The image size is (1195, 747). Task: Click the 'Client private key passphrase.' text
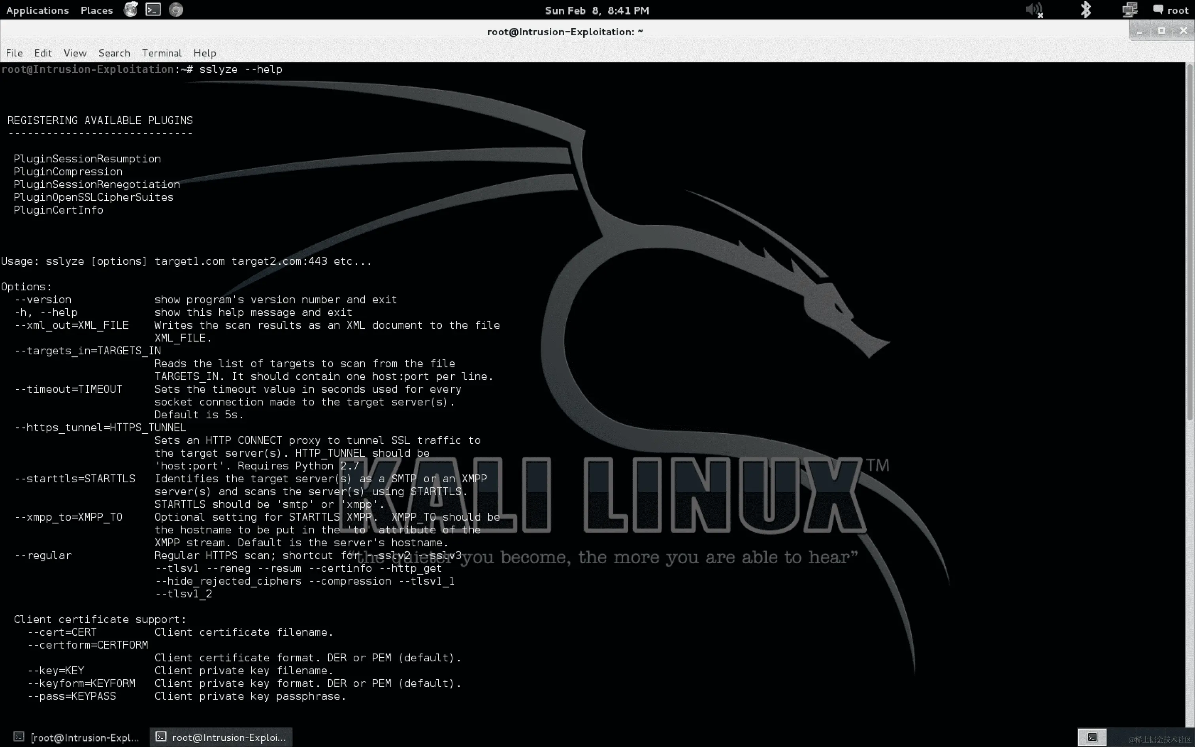pyautogui.click(x=250, y=696)
